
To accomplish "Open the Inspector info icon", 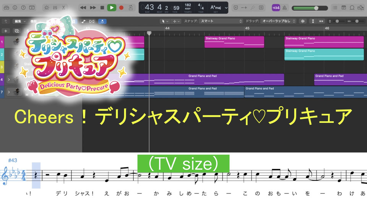I will [15, 8].
